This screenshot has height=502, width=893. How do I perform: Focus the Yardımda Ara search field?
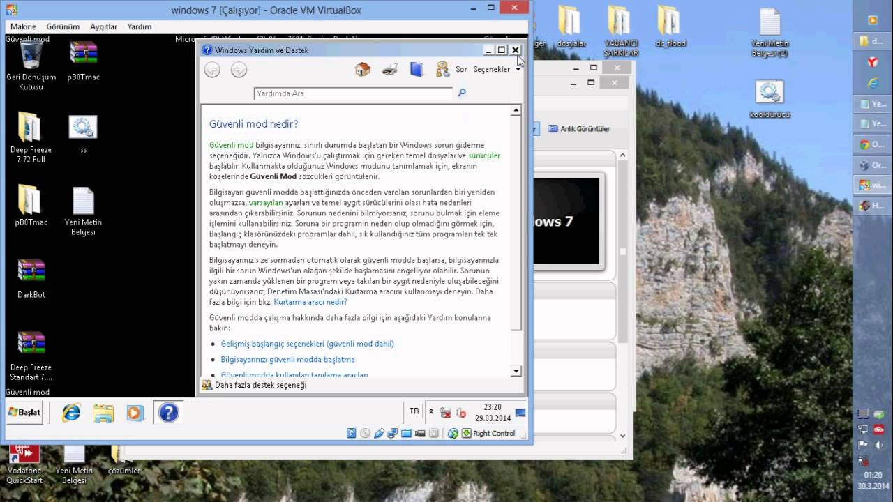point(353,93)
